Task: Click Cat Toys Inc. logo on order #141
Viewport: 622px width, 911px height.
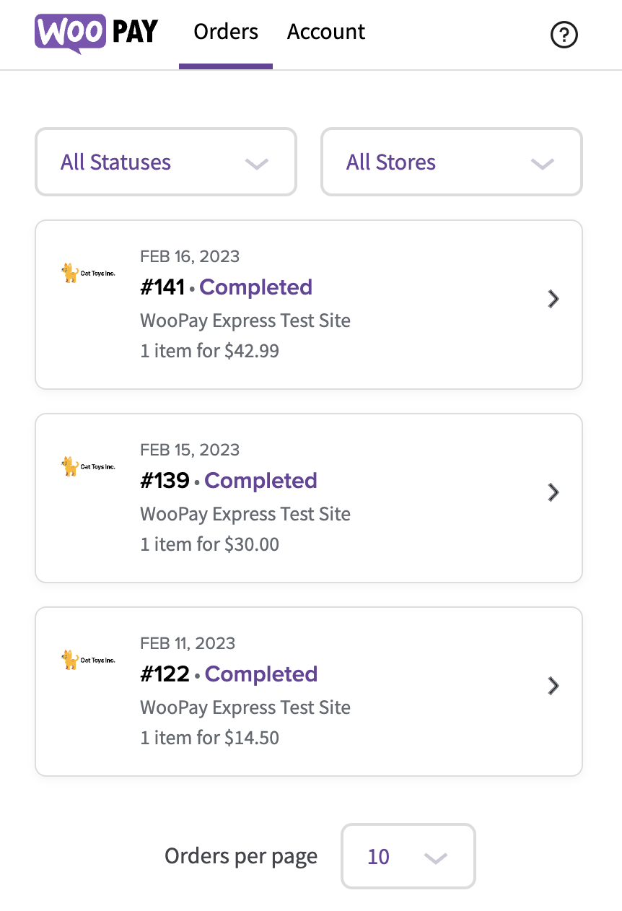Action: click(88, 273)
